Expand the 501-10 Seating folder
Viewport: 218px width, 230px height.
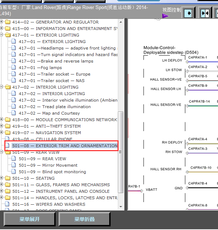pos(1,178)
